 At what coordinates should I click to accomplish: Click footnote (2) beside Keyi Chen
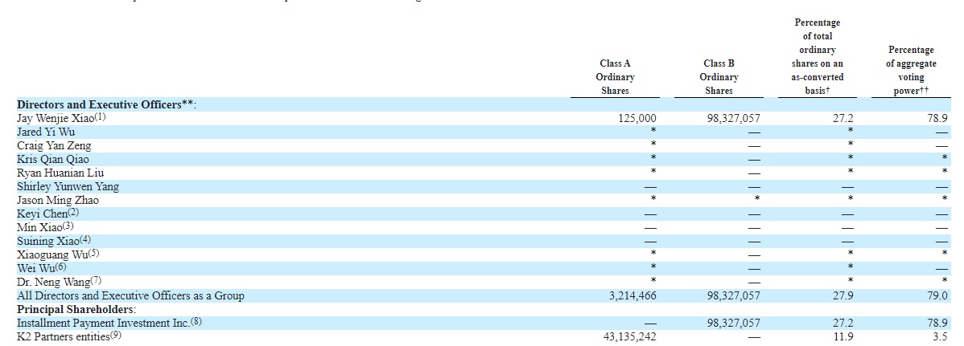[73, 213]
